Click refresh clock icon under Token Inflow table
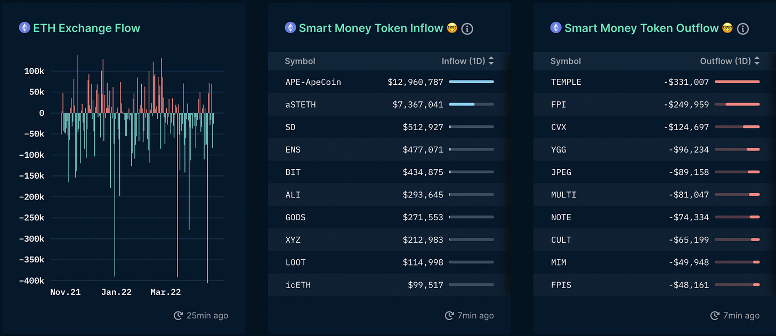Viewport: 776px width, 336px height. click(x=449, y=316)
